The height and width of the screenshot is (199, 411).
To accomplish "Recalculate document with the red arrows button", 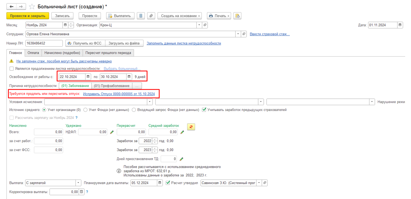I will [x=191, y=127].
